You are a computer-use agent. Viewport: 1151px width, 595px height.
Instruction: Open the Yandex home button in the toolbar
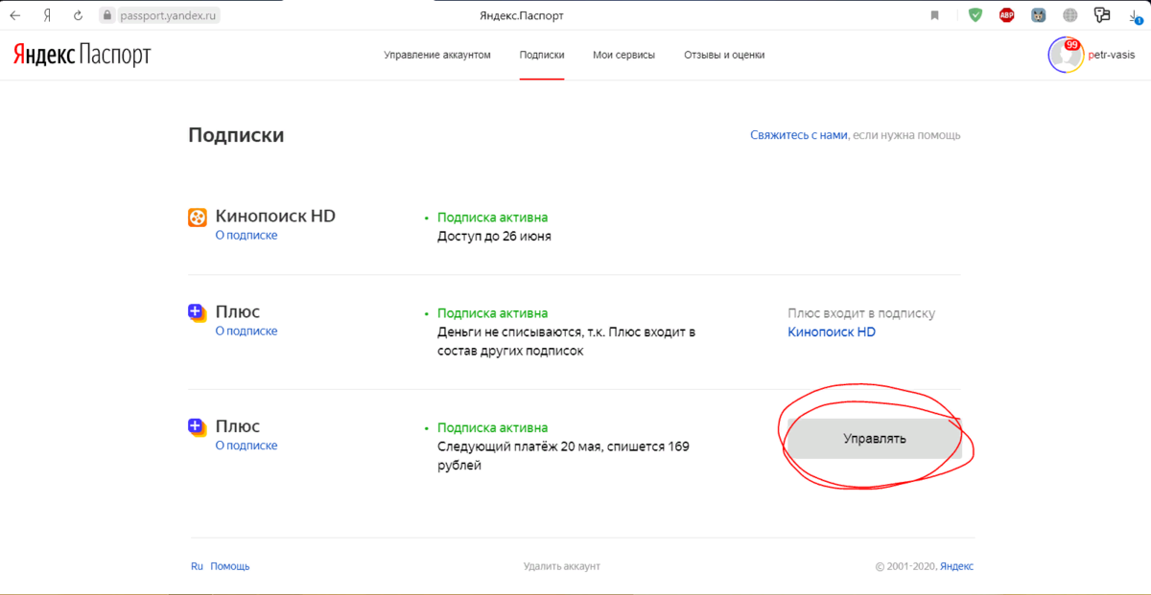click(x=47, y=15)
